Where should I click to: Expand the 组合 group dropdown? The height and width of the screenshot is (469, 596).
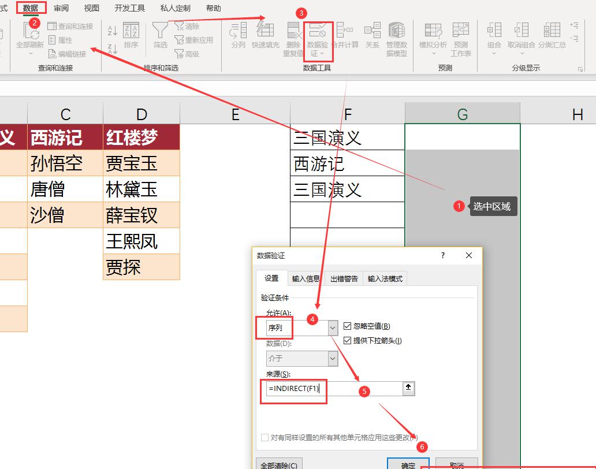[x=494, y=53]
